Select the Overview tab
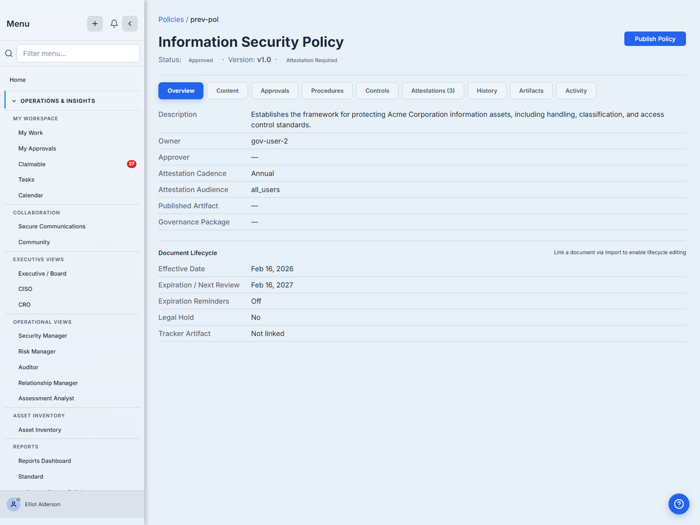Viewport: 700px width, 525px height. 181,91
